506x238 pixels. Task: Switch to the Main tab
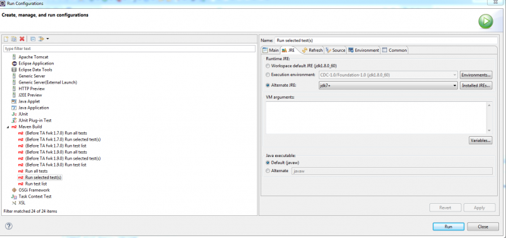(271, 51)
